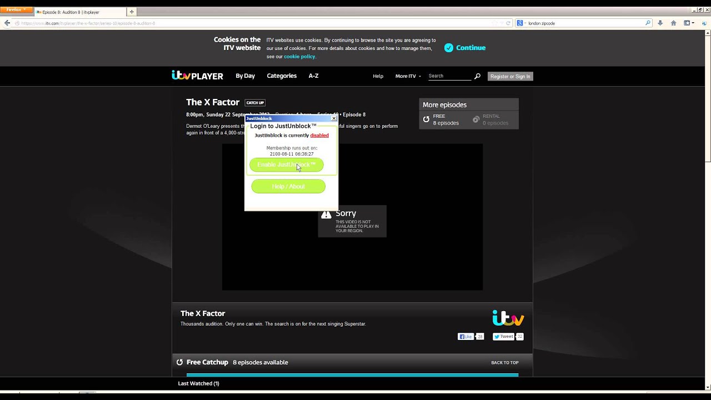Click 'Thousands audition' show description text
Screen dimensions: 711x400
coord(273,324)
